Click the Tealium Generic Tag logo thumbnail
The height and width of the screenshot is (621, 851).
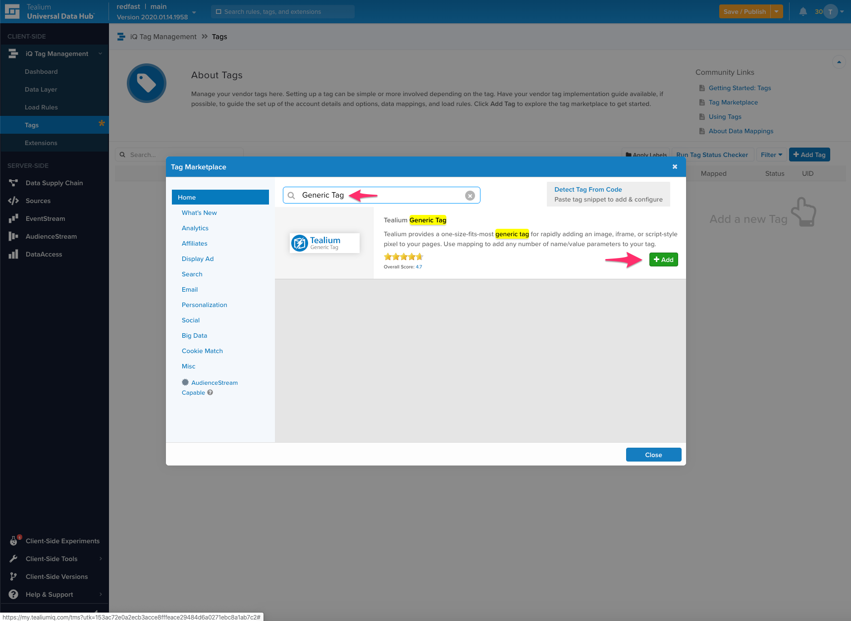coord(324,243)
